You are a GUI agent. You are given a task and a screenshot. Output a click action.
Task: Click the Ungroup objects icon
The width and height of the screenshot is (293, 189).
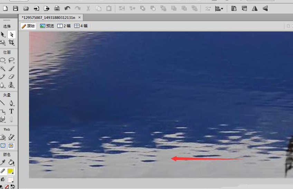pos(132,8)
